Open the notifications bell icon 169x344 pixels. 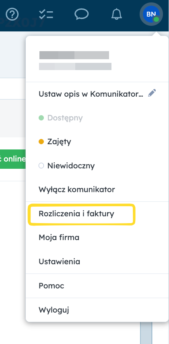pyautogui.click(x=116, y=14)
